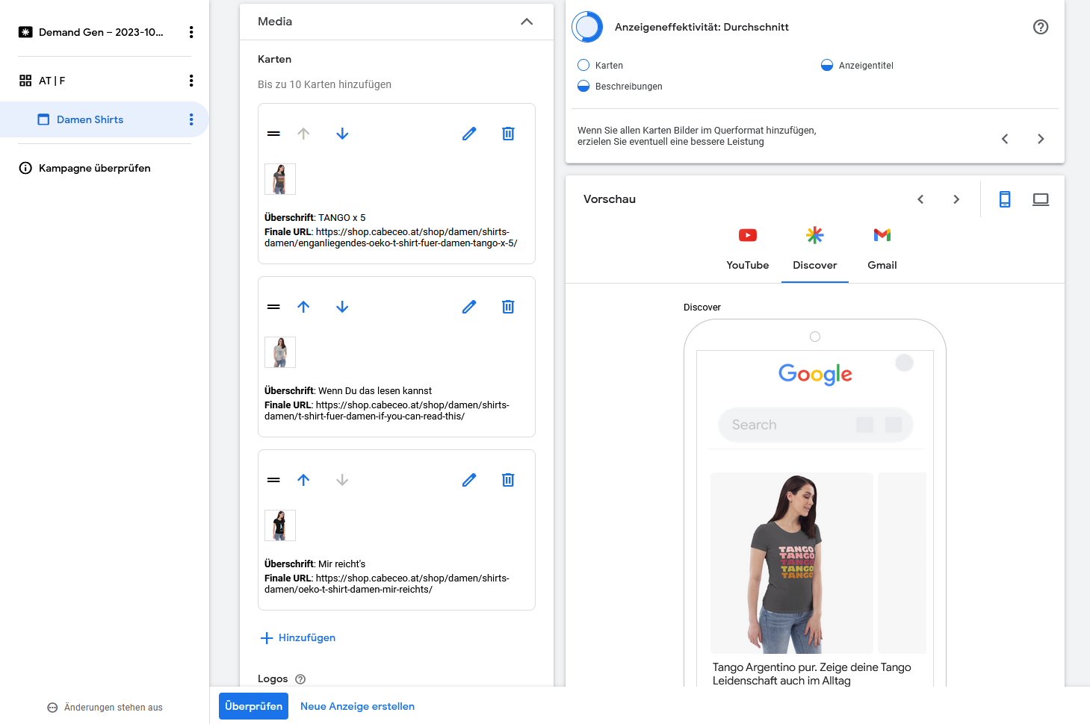Edit the 'Mir reicht's' card
1090x724 pixels.
(x=469, y=480)
